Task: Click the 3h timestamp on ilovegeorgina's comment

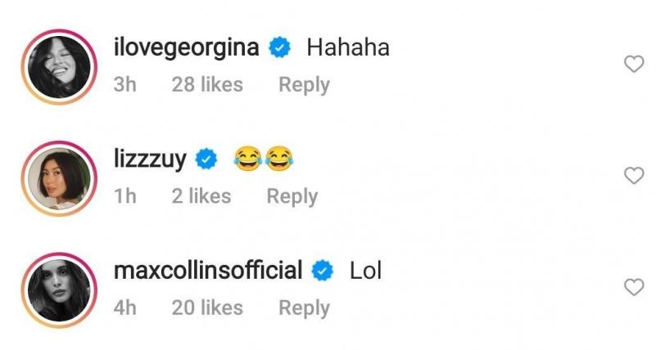Action: point(124,84)
